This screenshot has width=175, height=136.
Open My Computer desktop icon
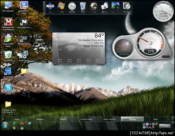click(x=8, y=7)
